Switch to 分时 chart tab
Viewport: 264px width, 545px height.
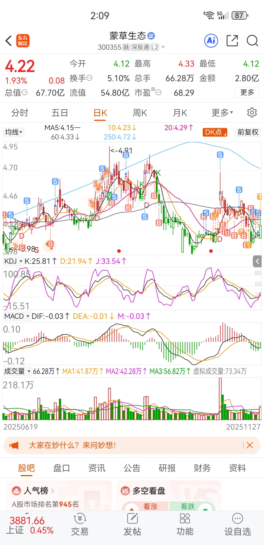[x=20, y=113]
